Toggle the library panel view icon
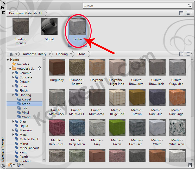 pos(181,54)
